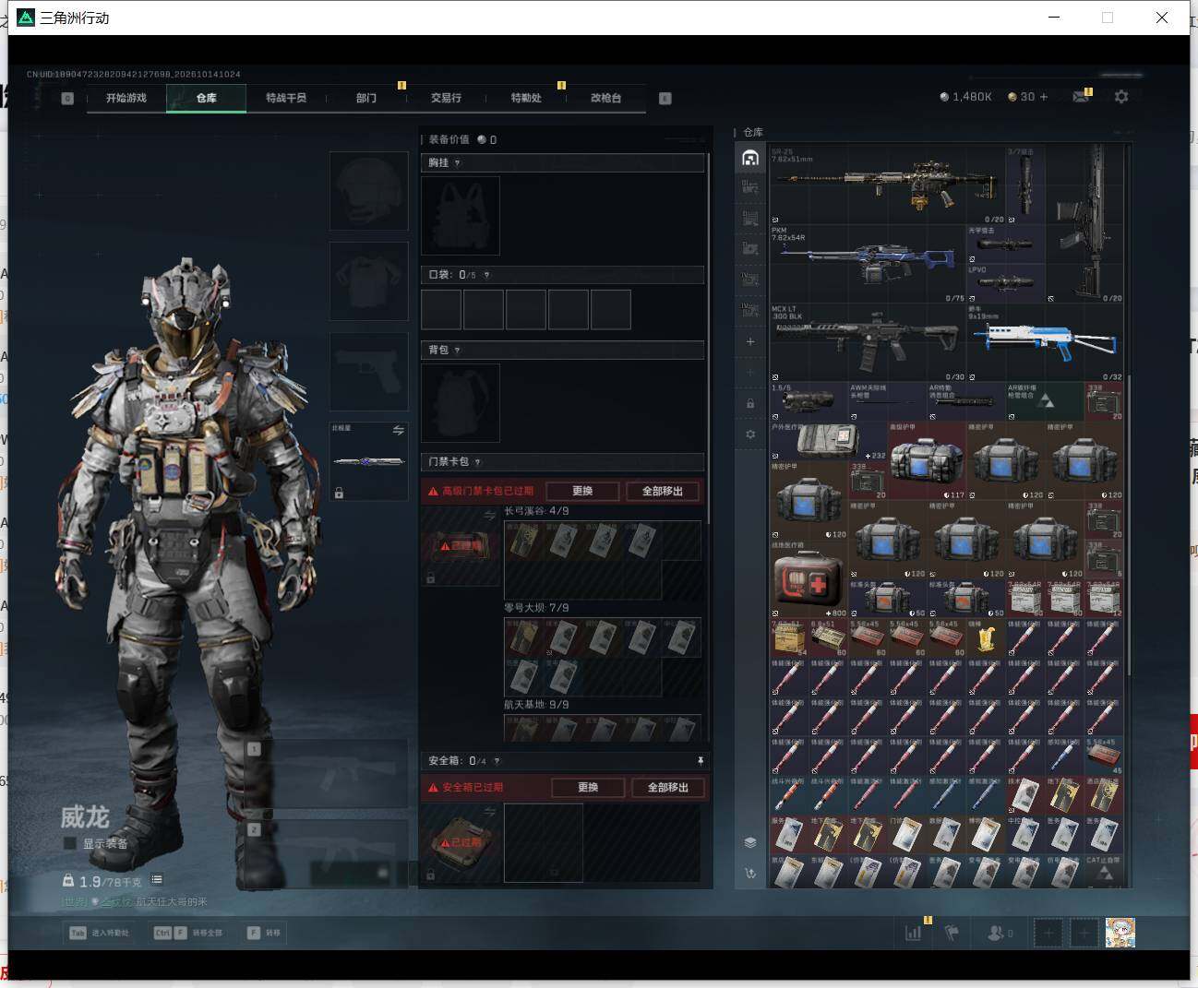This screenshot has height=988, width=1198.
Task: Click swap arrows on expired keycard pack
Action: click(x=489, y=516)
